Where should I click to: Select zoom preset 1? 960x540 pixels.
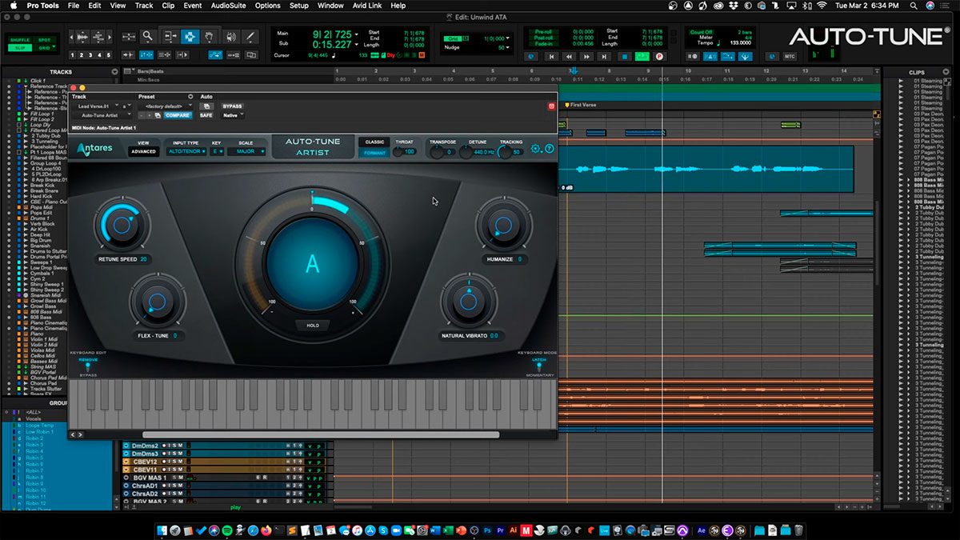(73, 55)
